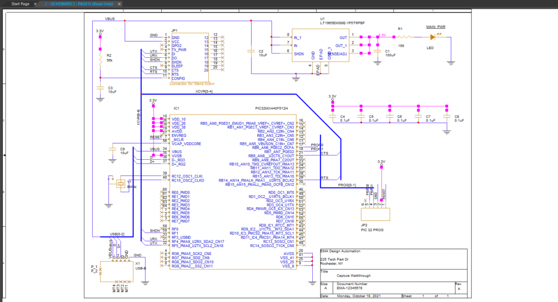
Task: Select capacitor C2 10uF symbol
Action: tap(251, 52)
